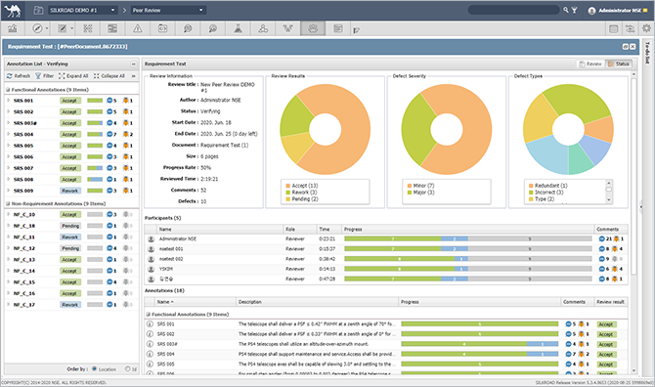This screenshot has width=655, height=387.
Task: Click Collapse All in the Annotation List
Action: (109, 76)
